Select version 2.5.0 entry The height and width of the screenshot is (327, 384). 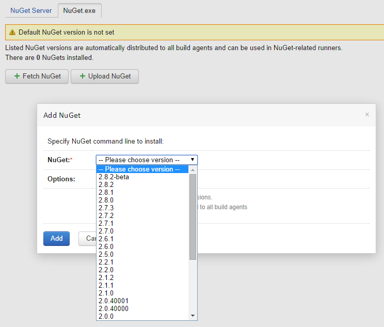click(x=142, y=255)
